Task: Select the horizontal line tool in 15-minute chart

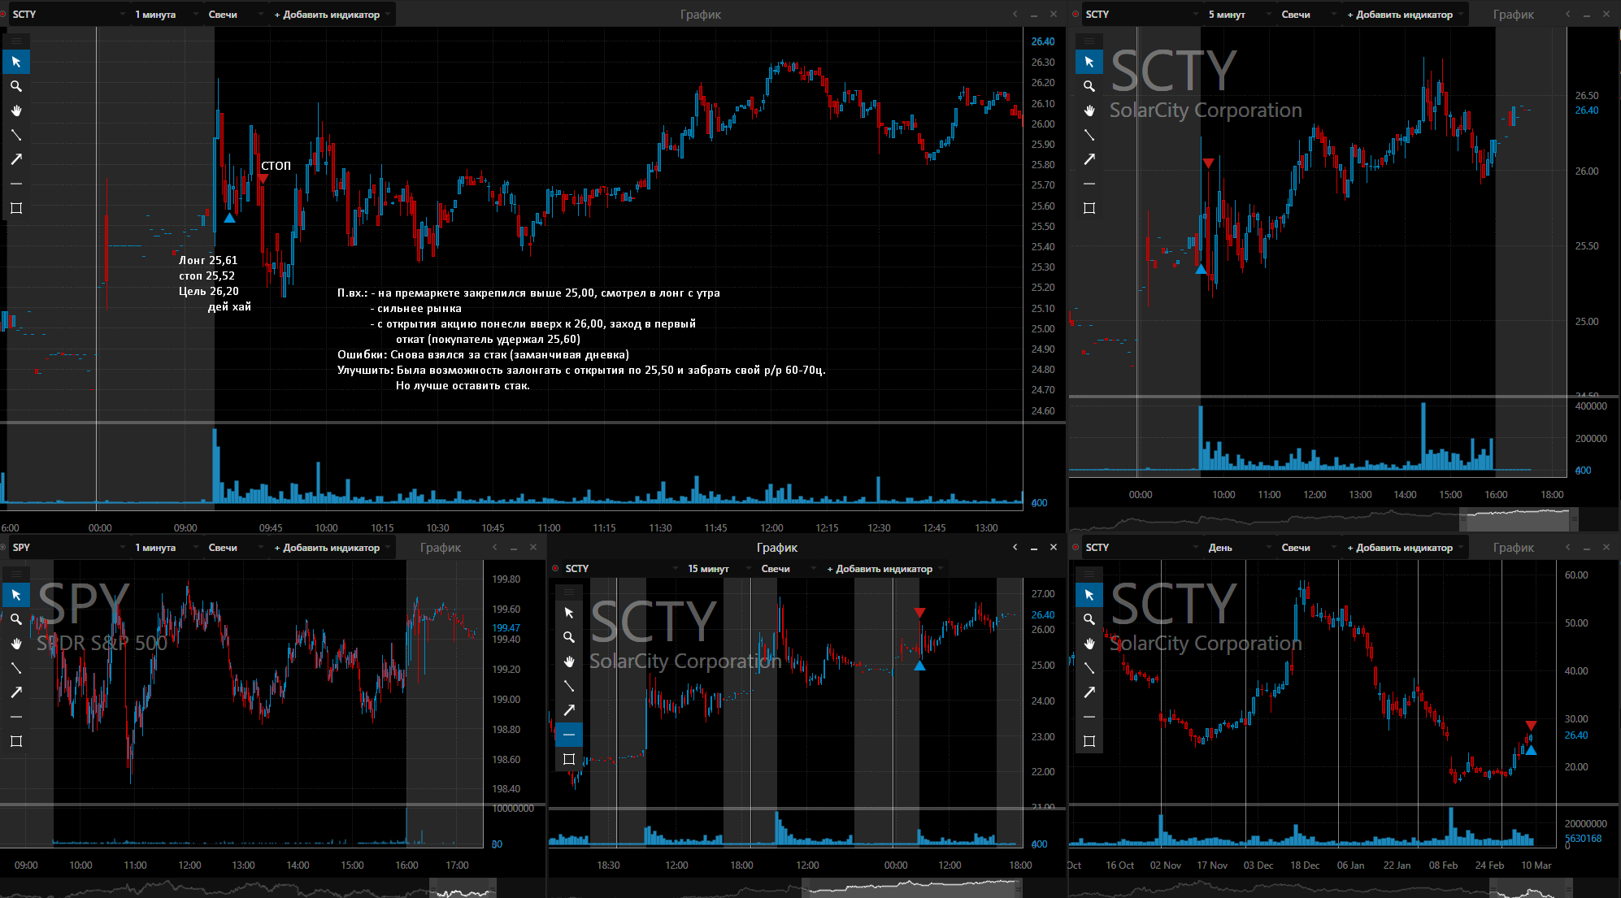Action: (569, 735)
